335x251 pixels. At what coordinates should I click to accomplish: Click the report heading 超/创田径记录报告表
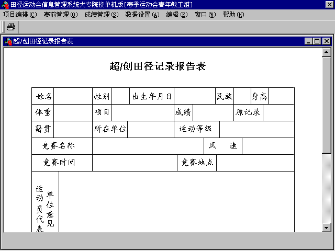(x=158, y=66)
